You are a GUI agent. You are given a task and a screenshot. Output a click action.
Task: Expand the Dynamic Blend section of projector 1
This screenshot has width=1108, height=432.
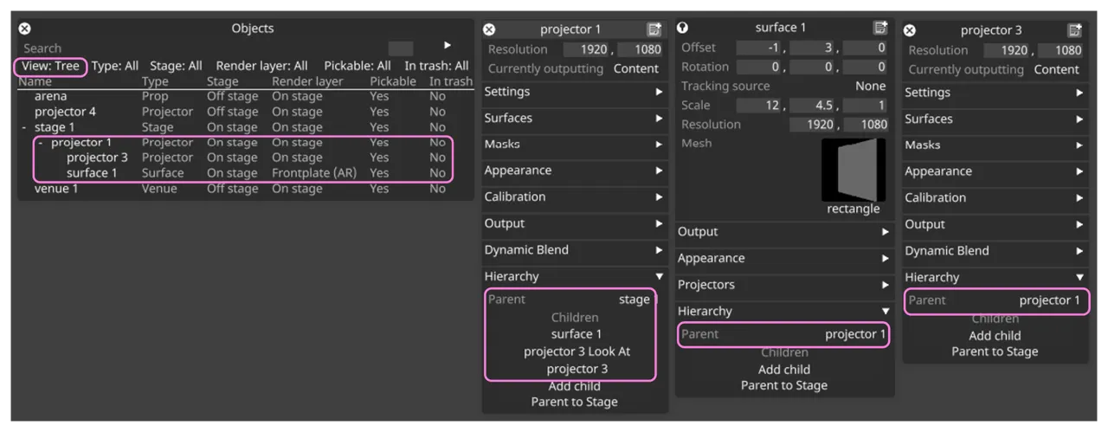(575, 250)
